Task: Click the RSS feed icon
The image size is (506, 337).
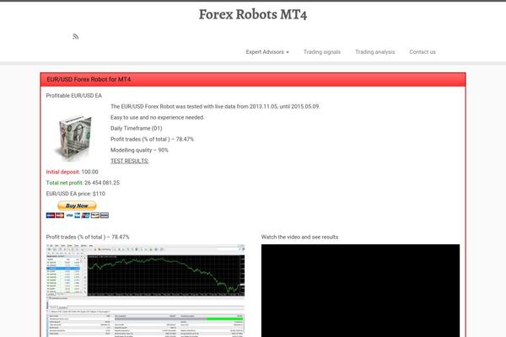Action: [x=76, y=36]
